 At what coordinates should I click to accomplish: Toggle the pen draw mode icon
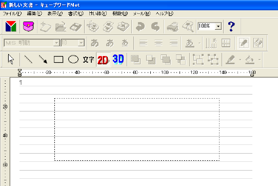[244, 43]
